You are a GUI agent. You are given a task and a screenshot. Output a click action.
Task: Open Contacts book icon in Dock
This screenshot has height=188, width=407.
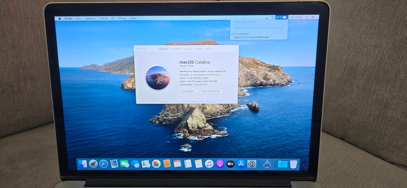(167, 163)
